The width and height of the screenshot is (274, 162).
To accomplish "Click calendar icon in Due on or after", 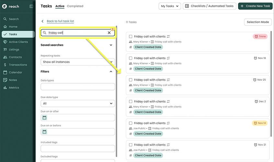I will click(45, 118).
